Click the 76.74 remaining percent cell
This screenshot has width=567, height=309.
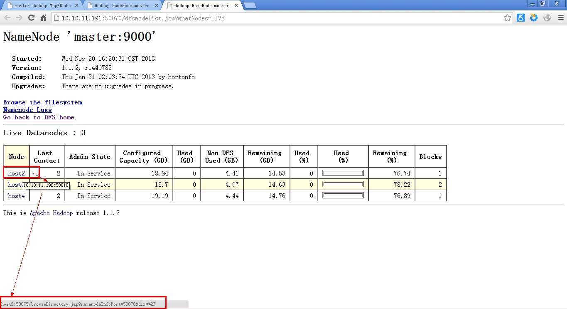tap(392, 173)
